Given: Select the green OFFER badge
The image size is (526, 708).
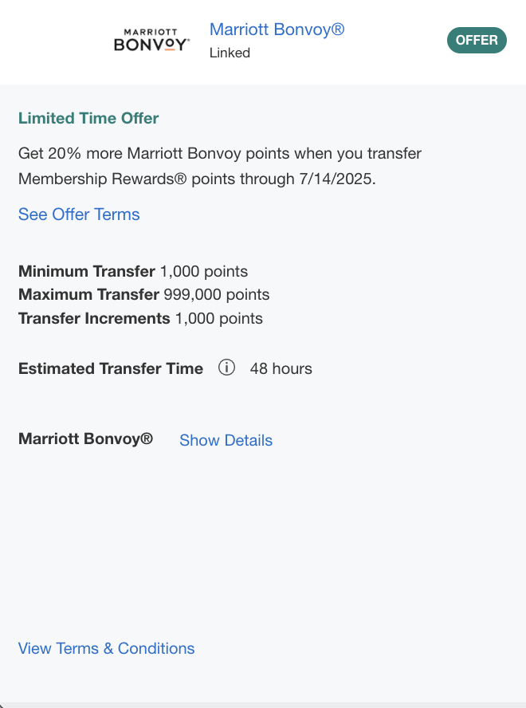Looking at the screenshot, I should (477, 40).
